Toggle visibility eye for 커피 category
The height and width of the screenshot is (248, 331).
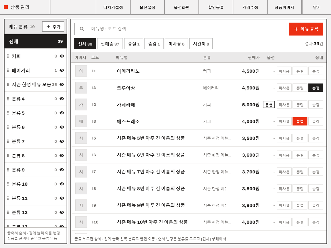coord(62,56)
